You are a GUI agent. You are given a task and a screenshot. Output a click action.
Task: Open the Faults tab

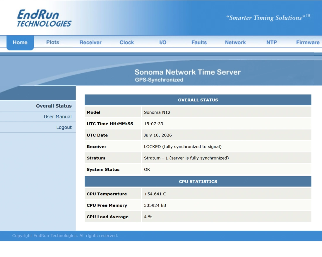(x=199, y=42)
